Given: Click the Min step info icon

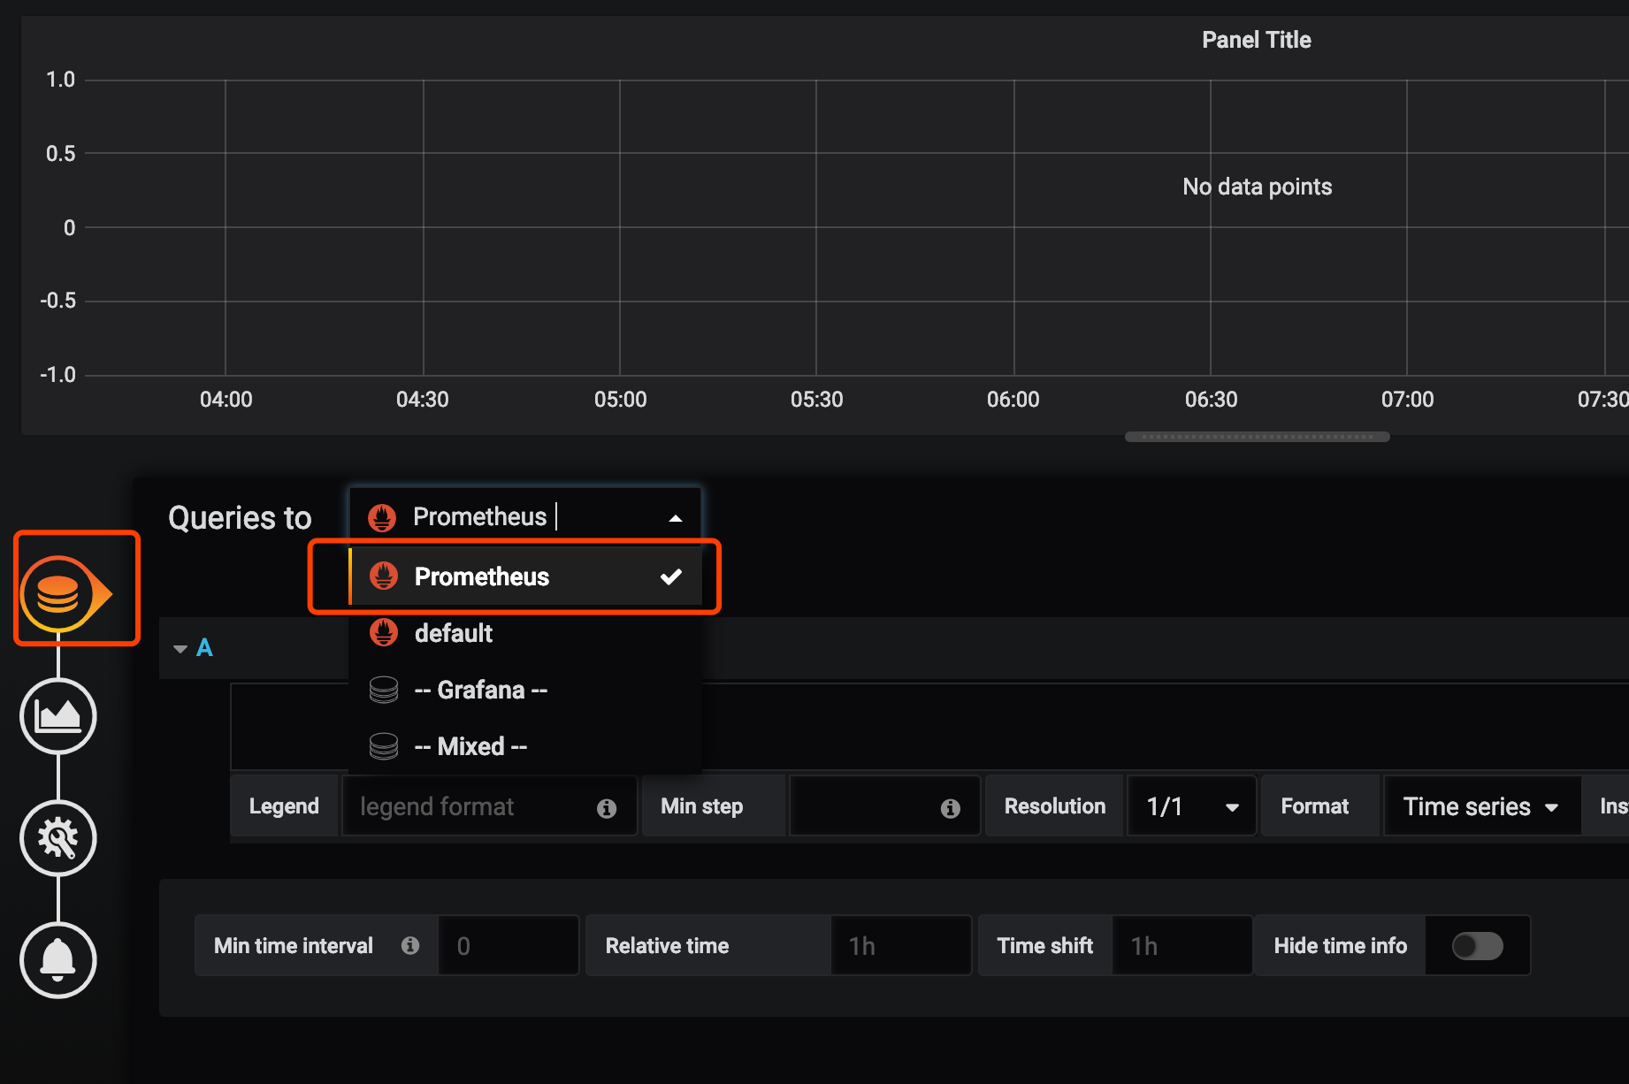Looking at the screenshot, I should click(x=951, y=808).
